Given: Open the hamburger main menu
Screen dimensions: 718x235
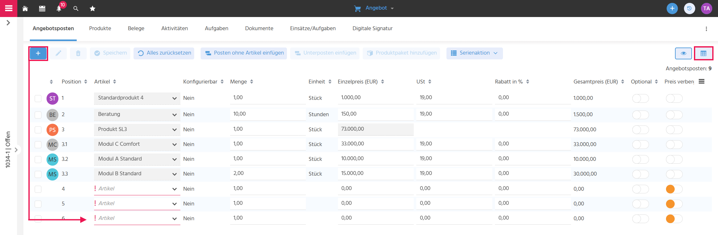Looking at the screenshot, I should (x=9, y=8).
